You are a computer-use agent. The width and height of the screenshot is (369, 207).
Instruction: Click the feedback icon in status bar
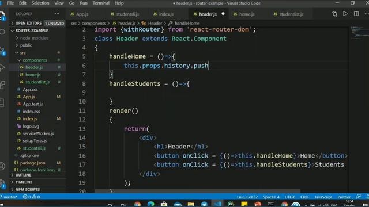point(359,197)
